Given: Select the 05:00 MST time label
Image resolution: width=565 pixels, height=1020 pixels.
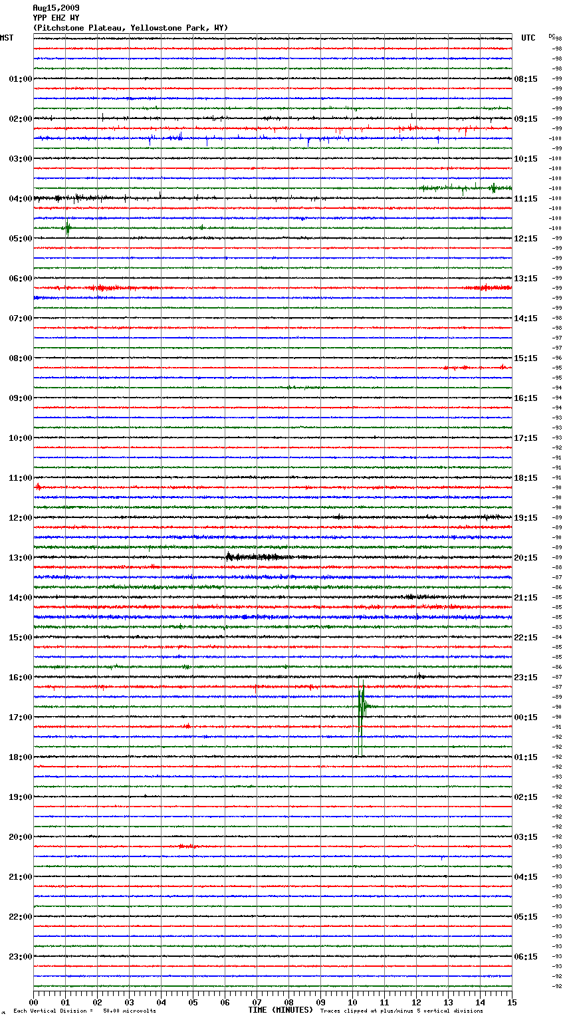Looking at the screenshot, I should click(x=21, y=239).
